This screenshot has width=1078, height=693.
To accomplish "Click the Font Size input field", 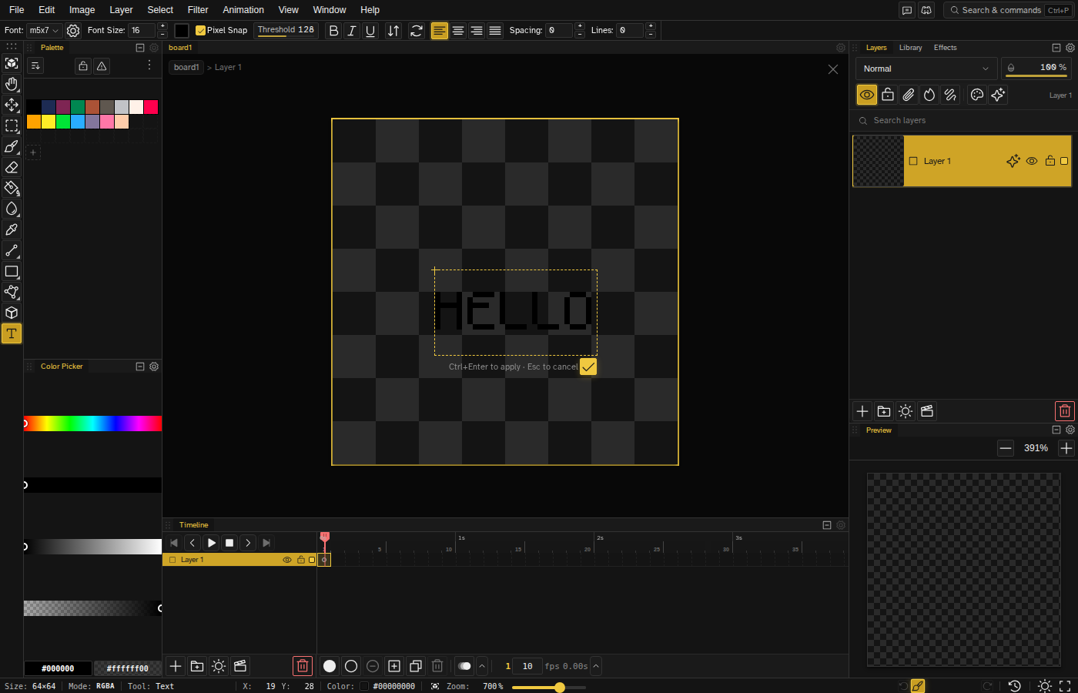I will tap(142, 31).
